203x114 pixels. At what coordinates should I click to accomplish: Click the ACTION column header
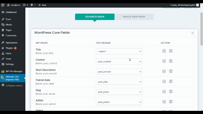(x=165, y=43)
